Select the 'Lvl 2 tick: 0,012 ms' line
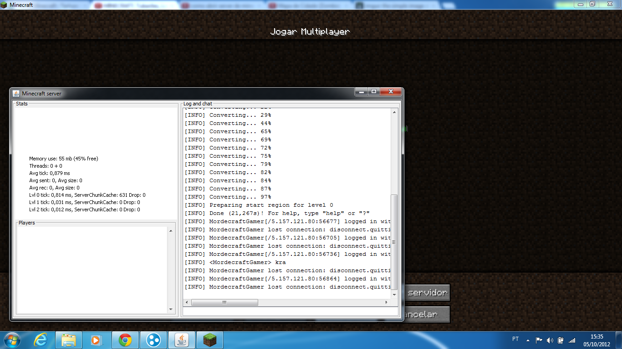The image size is (622, 349). 85,209
